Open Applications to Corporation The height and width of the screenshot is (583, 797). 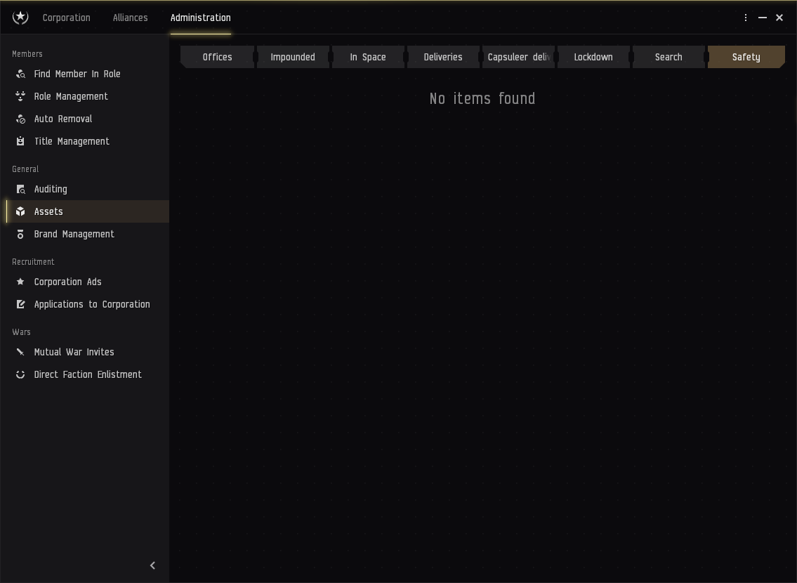(92, 304)
